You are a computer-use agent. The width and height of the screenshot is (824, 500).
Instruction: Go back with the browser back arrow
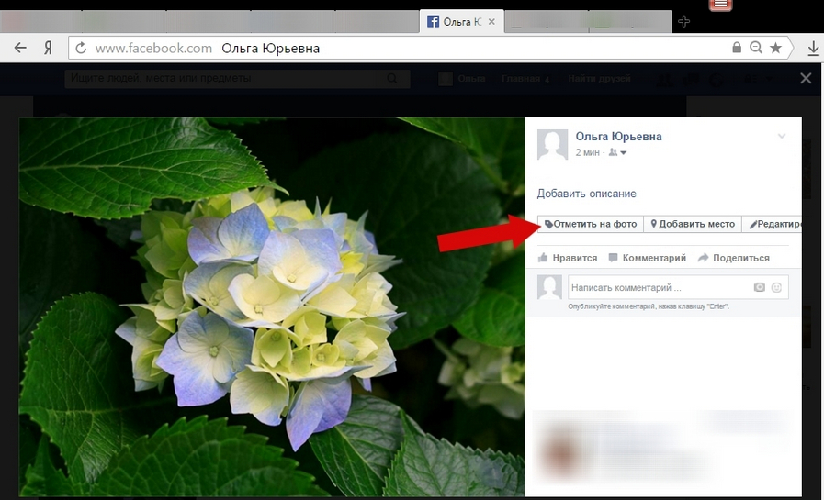pyautogui.click(x=20, y=49)
